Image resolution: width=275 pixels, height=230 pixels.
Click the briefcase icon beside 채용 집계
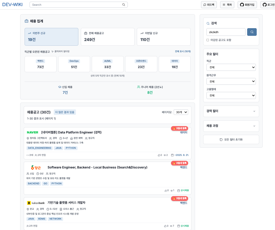tap(26, 21)
